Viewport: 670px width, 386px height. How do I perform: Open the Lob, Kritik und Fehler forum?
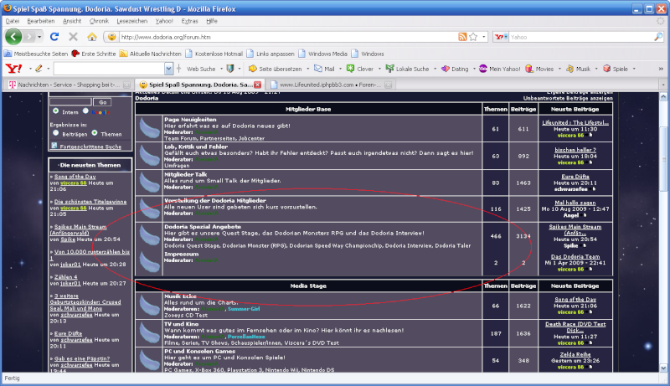pyautogui.click(x=196, y=147)
